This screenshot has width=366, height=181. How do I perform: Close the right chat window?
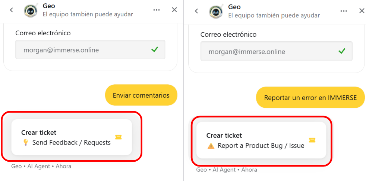tap(362, 11)
